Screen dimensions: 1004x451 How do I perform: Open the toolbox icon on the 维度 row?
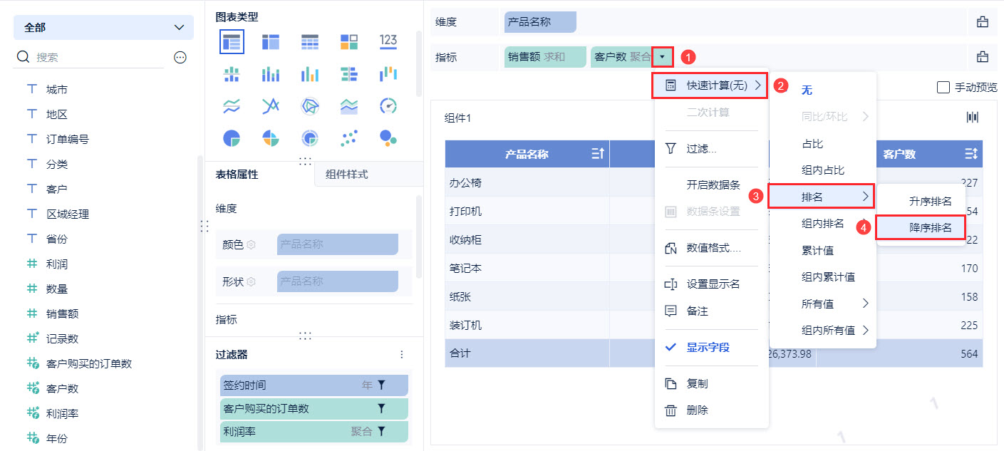(x=983, y=22)
